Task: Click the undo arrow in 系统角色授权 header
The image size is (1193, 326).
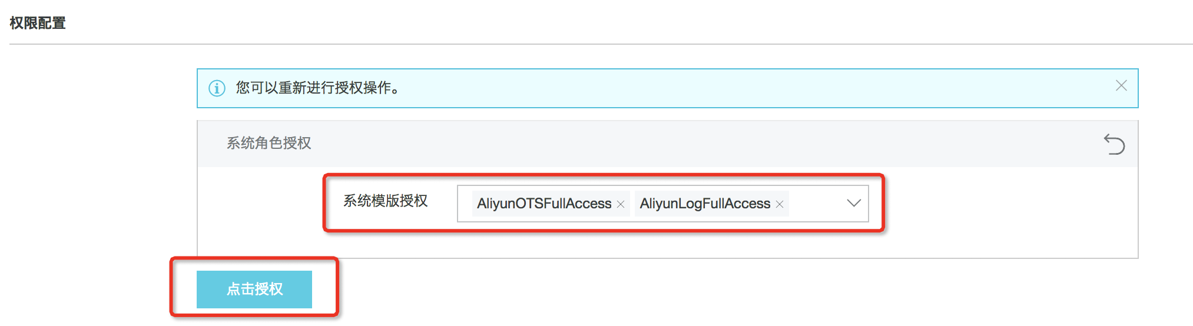Action: (x=1114, y=144)
